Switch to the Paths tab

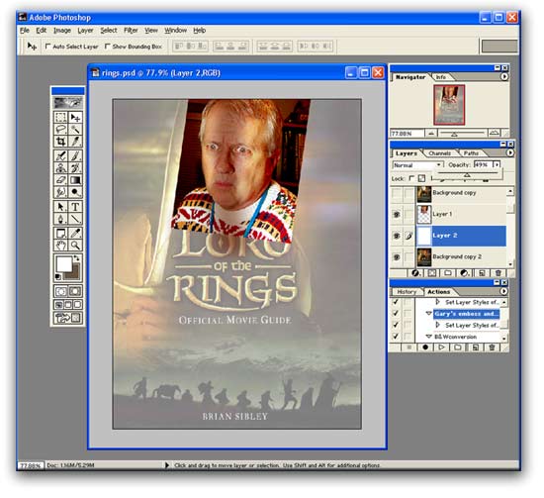click(471, 153)
